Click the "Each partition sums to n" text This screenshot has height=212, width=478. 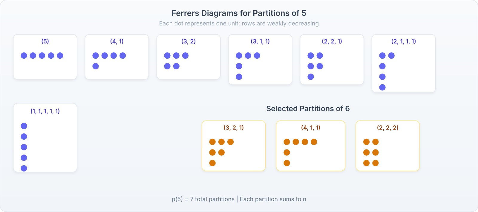[273, 199]
